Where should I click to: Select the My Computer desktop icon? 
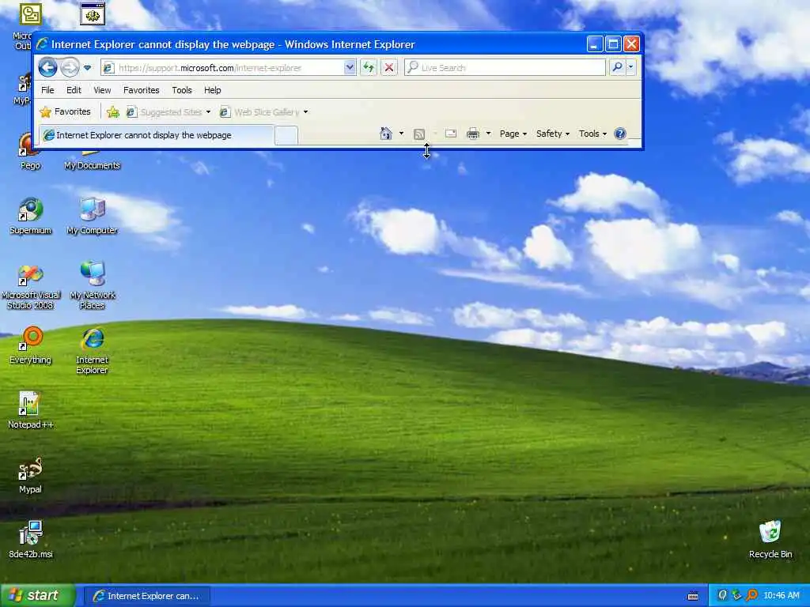click(x=92, y=217)
